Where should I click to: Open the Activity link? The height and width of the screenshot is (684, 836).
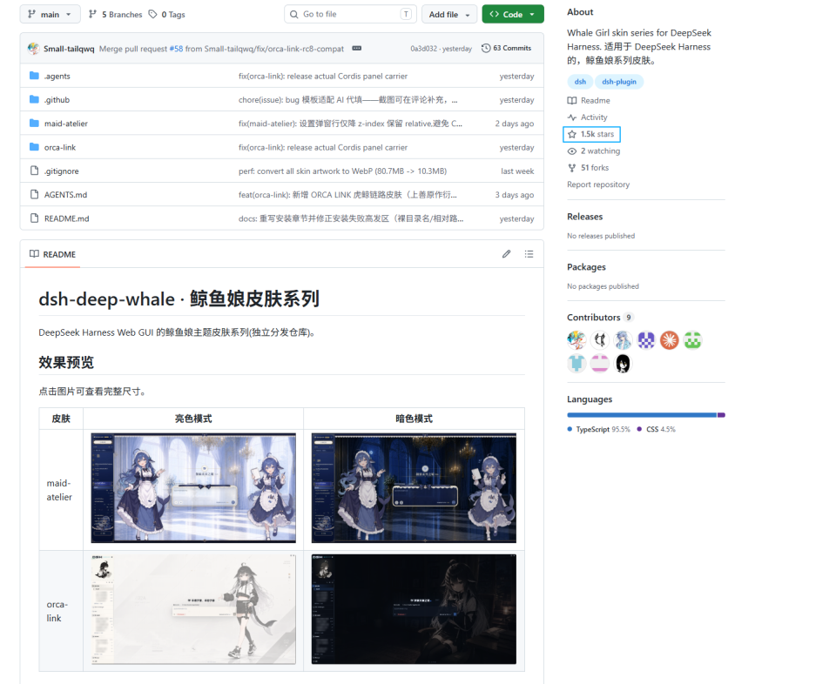coord(588,117)
